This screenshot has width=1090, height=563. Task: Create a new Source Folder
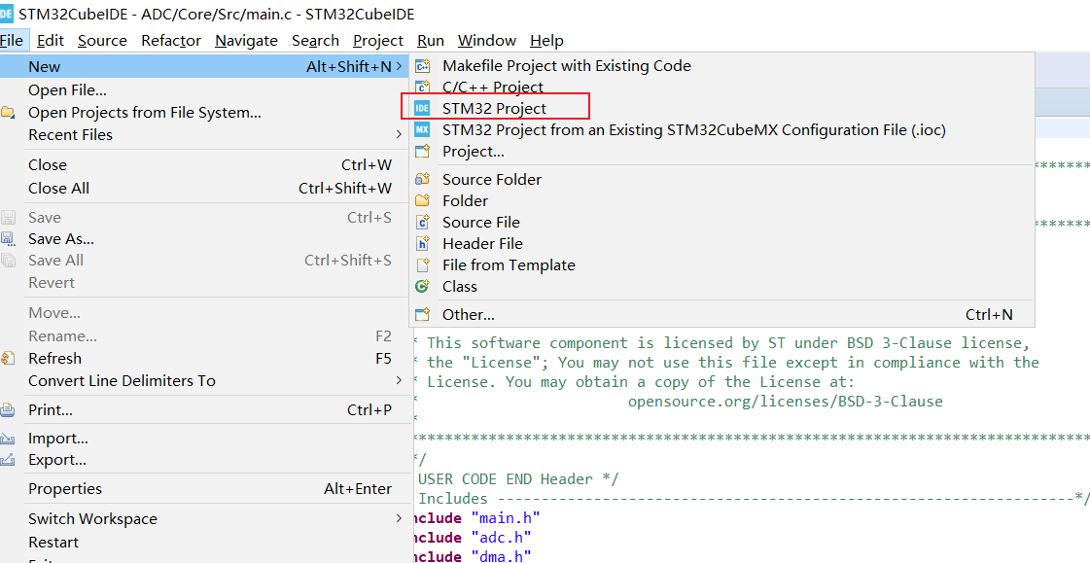pyautogui.click(x=494, y=179)
